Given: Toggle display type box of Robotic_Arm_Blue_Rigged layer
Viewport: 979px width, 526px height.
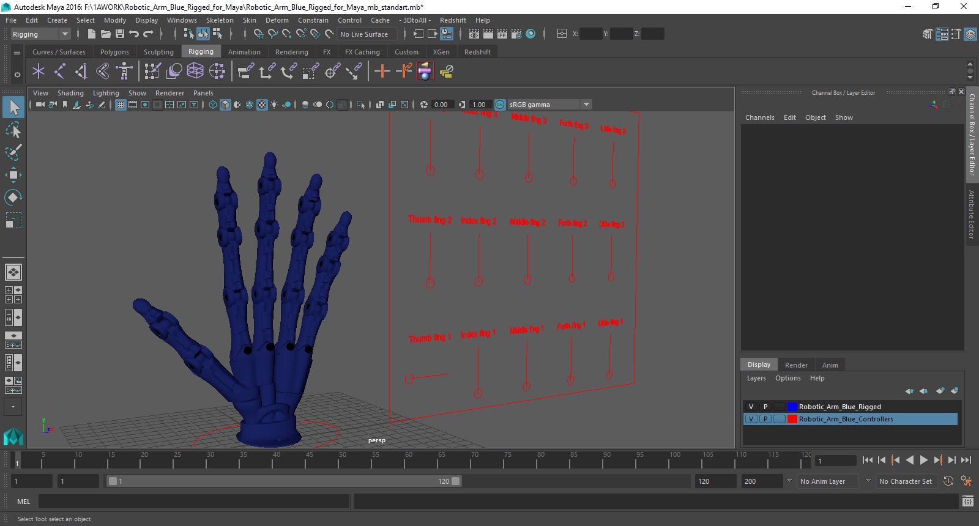Looking at the screenshot, I should click(x=780, y=407).
